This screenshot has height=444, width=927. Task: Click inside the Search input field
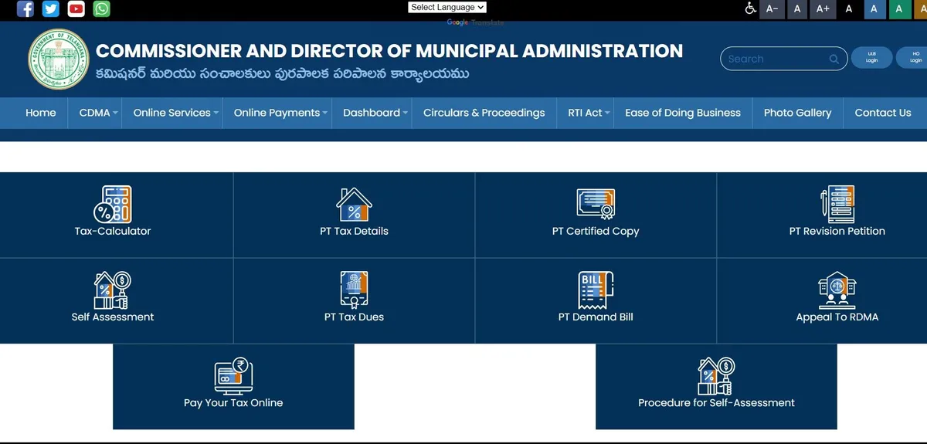click(774, 59)
